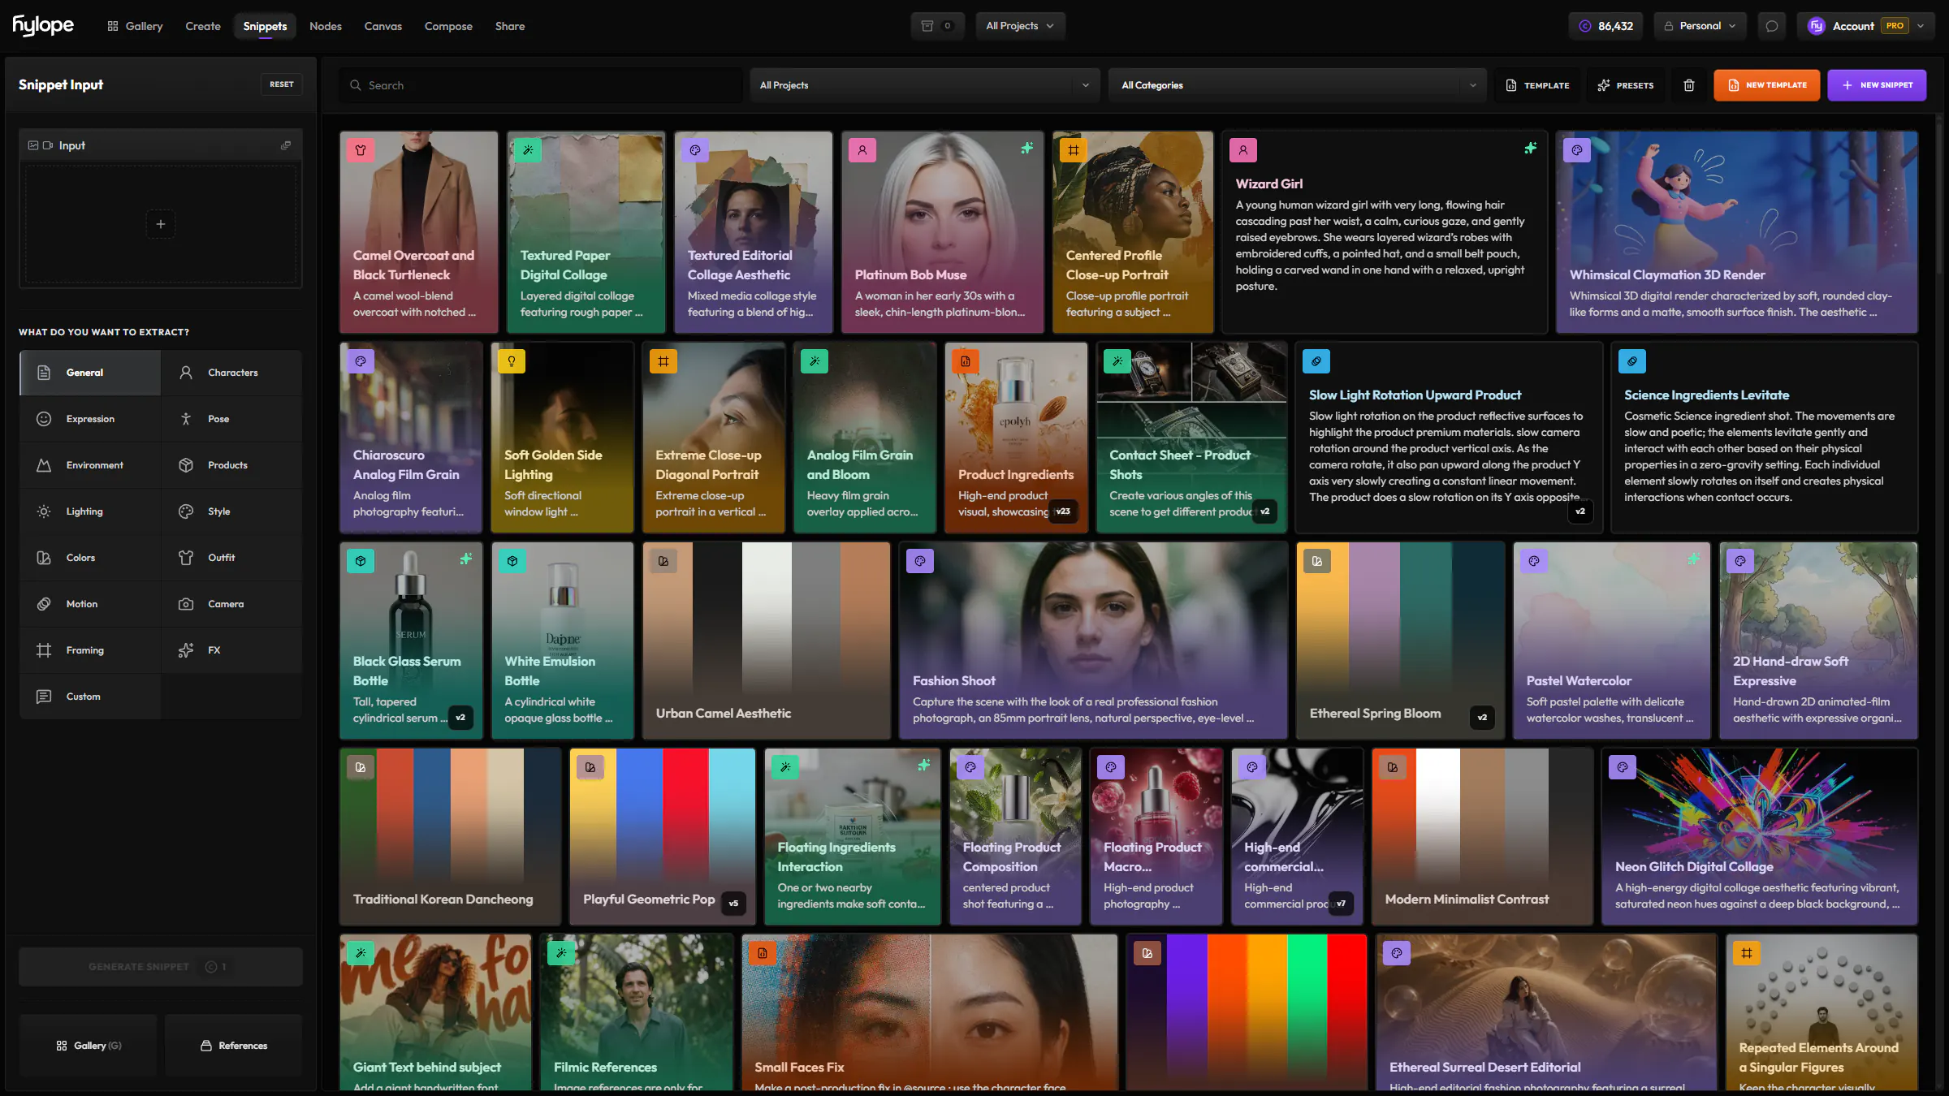Expand the Account PRO chevron menu

click(1921, 26)
